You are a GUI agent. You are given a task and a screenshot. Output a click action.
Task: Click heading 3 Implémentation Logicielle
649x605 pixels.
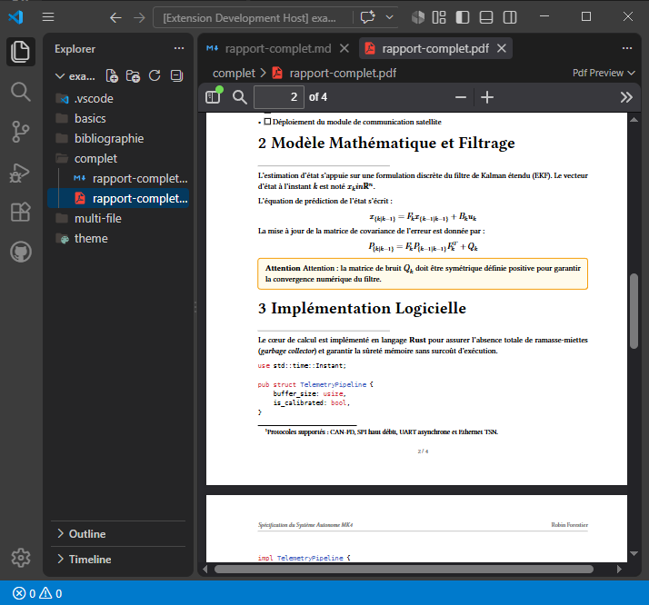[362, 308]
